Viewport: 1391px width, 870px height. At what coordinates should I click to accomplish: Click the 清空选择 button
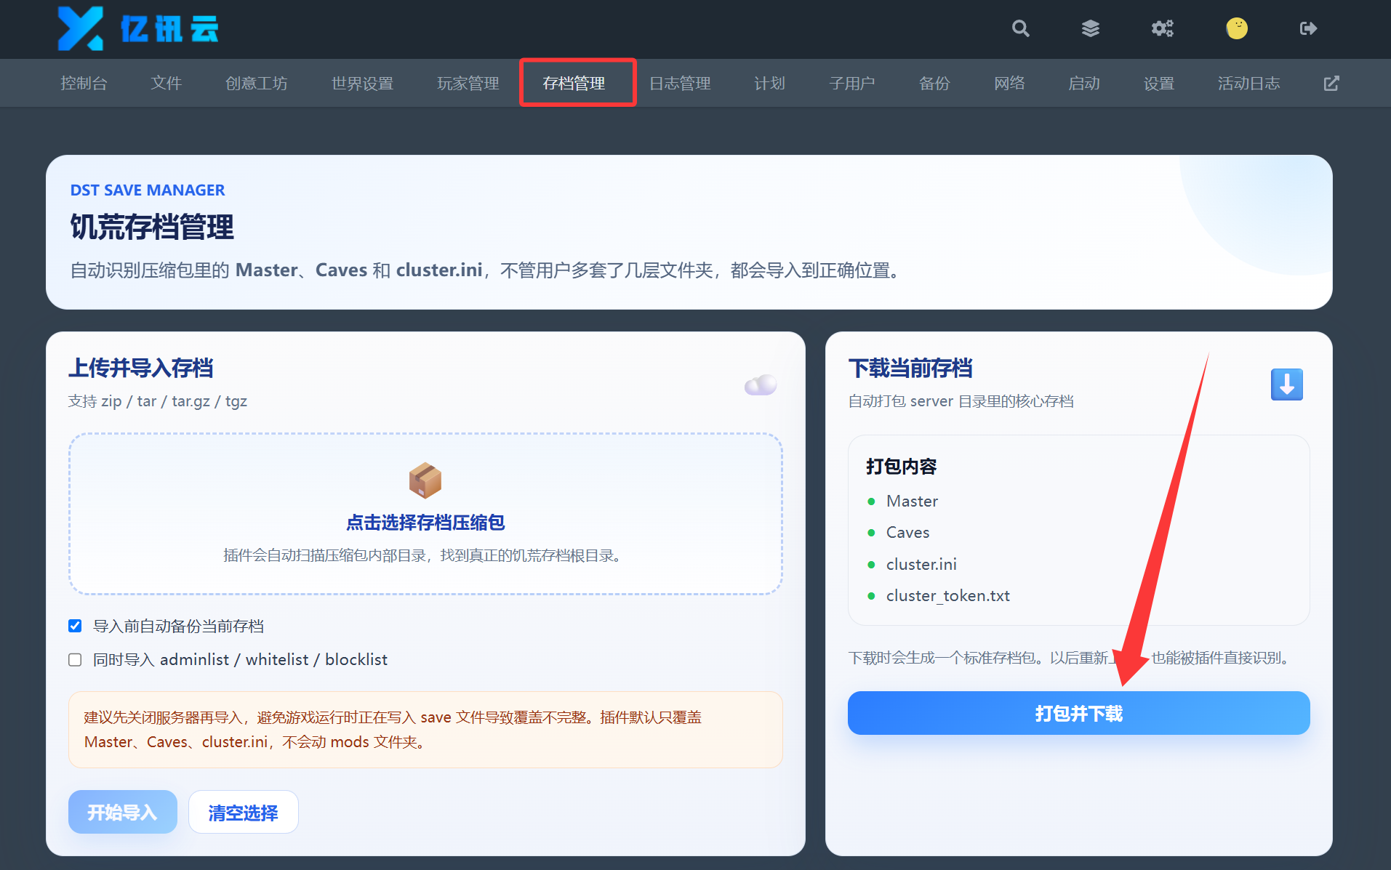(x=244, y=812)
